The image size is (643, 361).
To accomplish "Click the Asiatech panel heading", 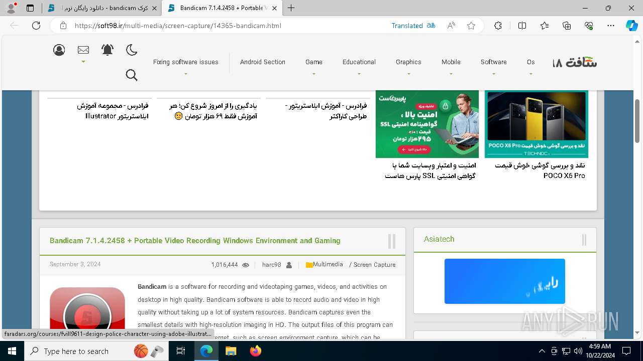I will point(439,239).
